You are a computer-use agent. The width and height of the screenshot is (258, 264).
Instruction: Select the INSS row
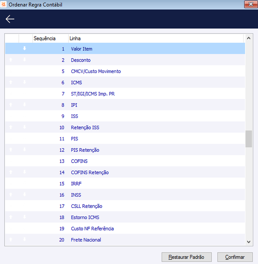click(125, 194)
